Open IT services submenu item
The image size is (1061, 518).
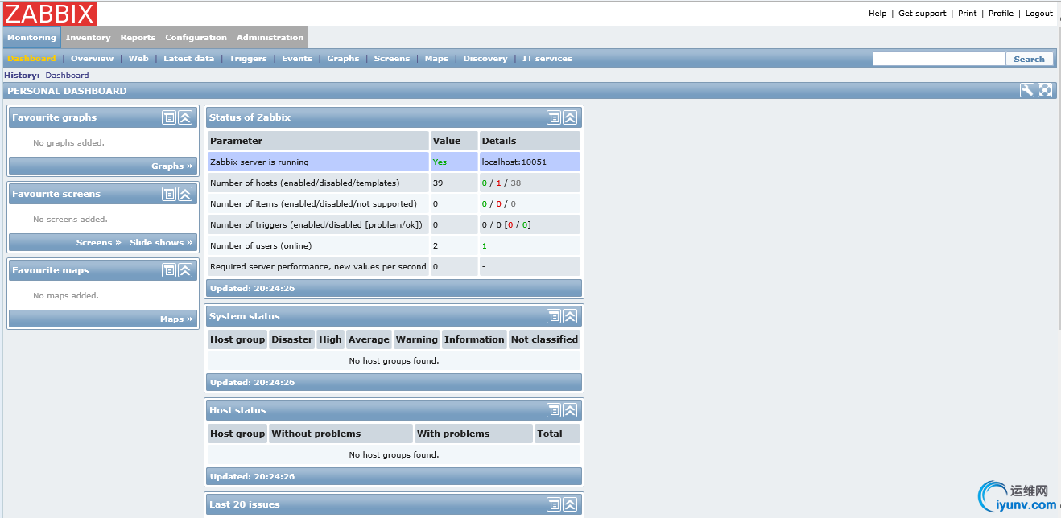(x=547, y=58)
